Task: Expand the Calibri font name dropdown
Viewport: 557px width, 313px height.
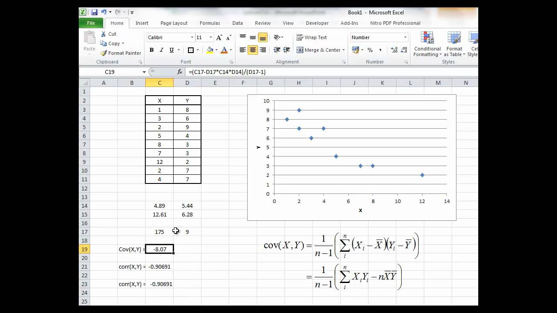Action: pos(192,37)
